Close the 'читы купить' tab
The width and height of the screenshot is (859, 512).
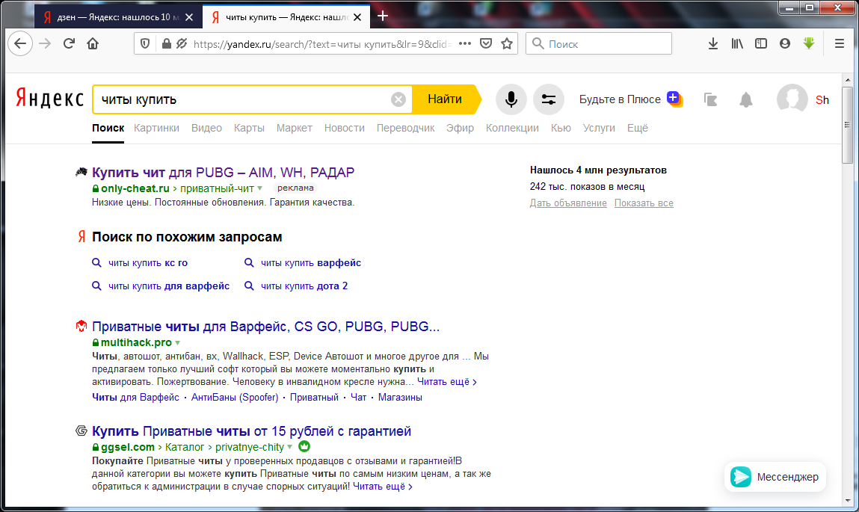click(x=357, y=17)
